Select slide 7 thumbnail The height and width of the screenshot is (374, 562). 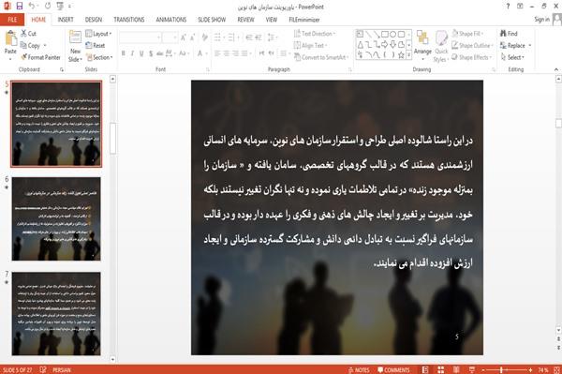pyautogui.click(x=56, y=314)
